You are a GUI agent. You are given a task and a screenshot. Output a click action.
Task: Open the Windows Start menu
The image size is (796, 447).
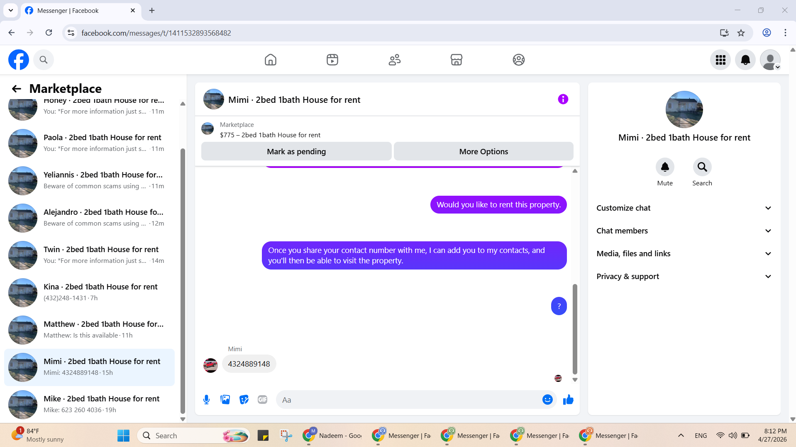pos(123,435)
